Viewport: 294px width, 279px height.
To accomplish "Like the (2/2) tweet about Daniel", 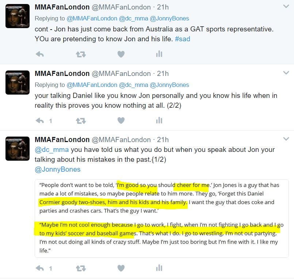I will [121, 121].
